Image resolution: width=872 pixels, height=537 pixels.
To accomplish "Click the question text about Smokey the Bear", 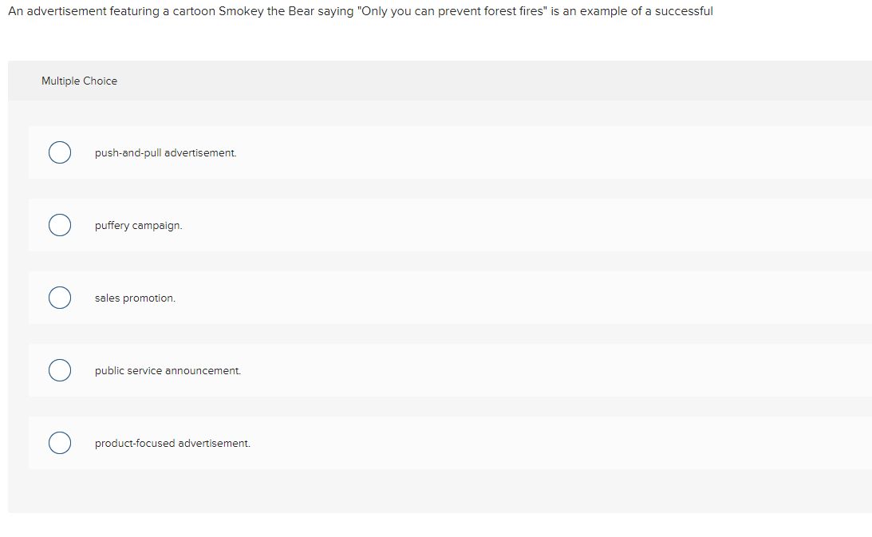I will point(359,11).
